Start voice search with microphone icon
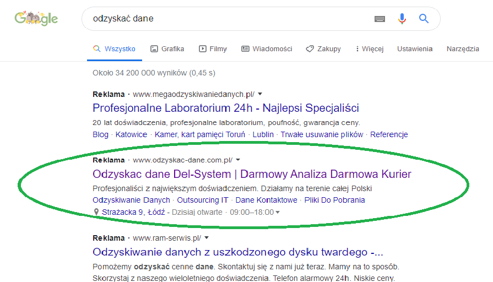This screenshot has height=282, width=493. click(402, 19)
